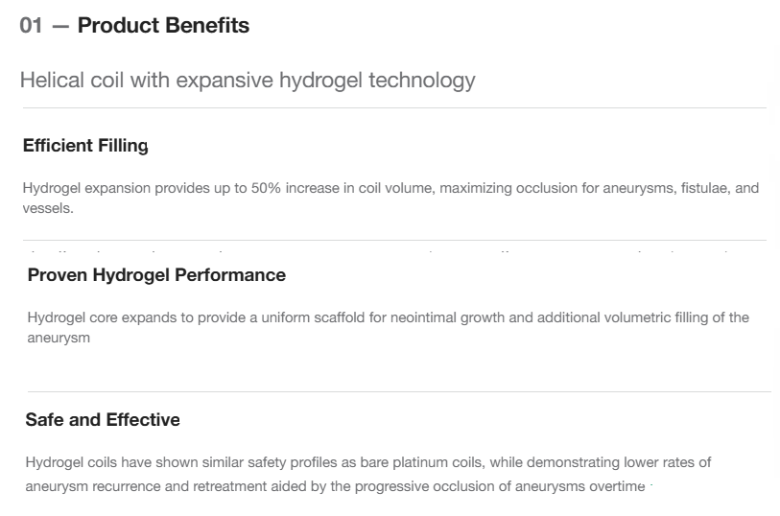The image size is (780, 516).
Task: Collapse the Efficient Filling section
Action: 85,146
